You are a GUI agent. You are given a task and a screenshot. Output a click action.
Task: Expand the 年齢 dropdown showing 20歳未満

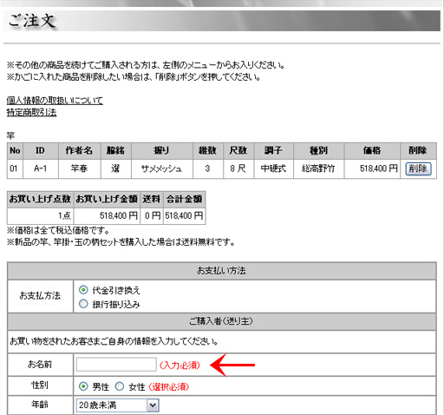tap(117, 405)
